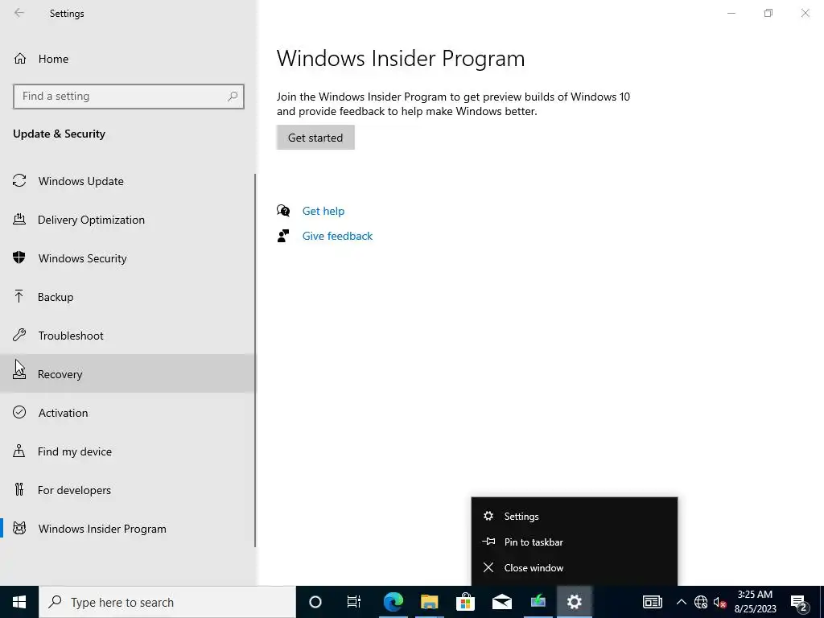Click the For developers tools icon
This screenshot has height=618, width=824.
point(19,489)
